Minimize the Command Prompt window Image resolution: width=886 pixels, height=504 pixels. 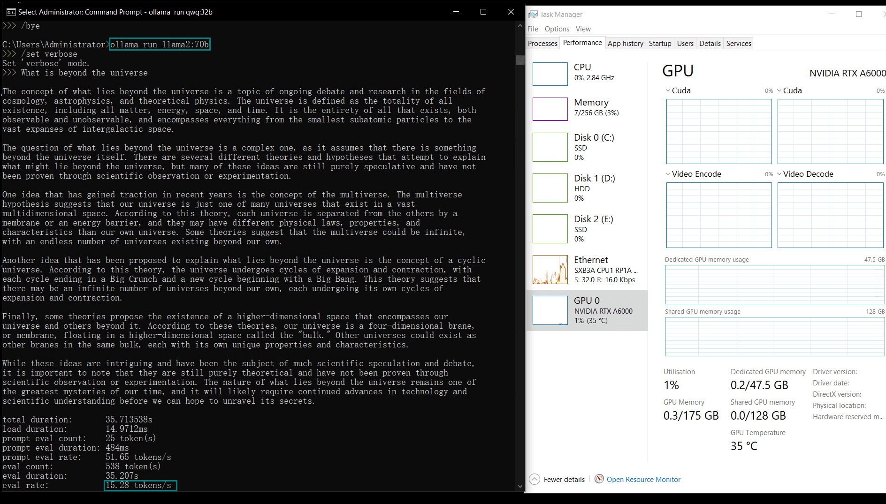tap(456, 12)
